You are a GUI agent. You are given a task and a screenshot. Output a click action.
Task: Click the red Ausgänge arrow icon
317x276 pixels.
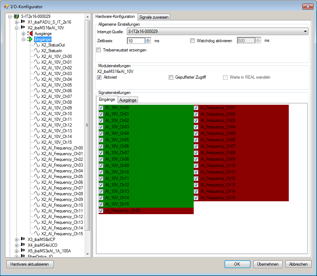pyautogui.click(x=30, y=34)
